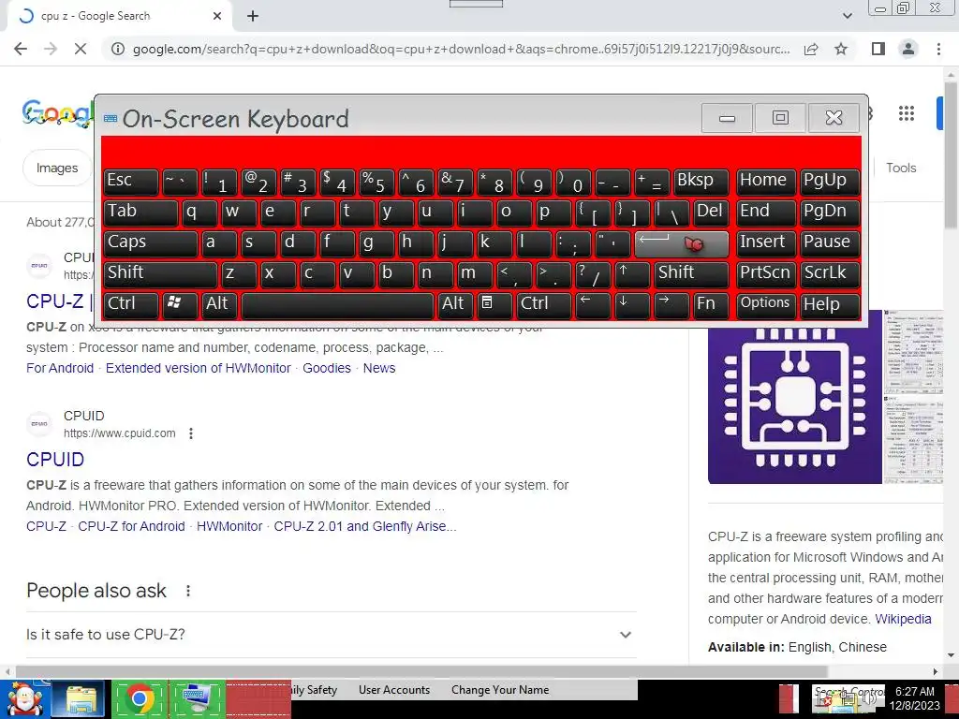This screenshot has height=719, width=959.
Task: Click the vertical page scrollbar thumb
Action: point(951,156)
